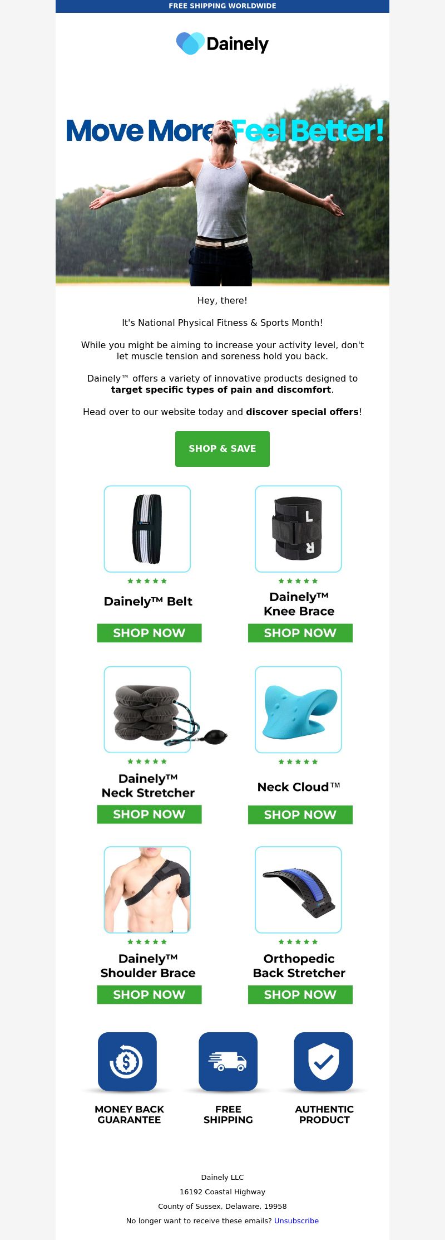The height and width of the screenshot is (1240, 445).
Task: Shop now for the Shoulder Brace
Action: click(149, 994)
